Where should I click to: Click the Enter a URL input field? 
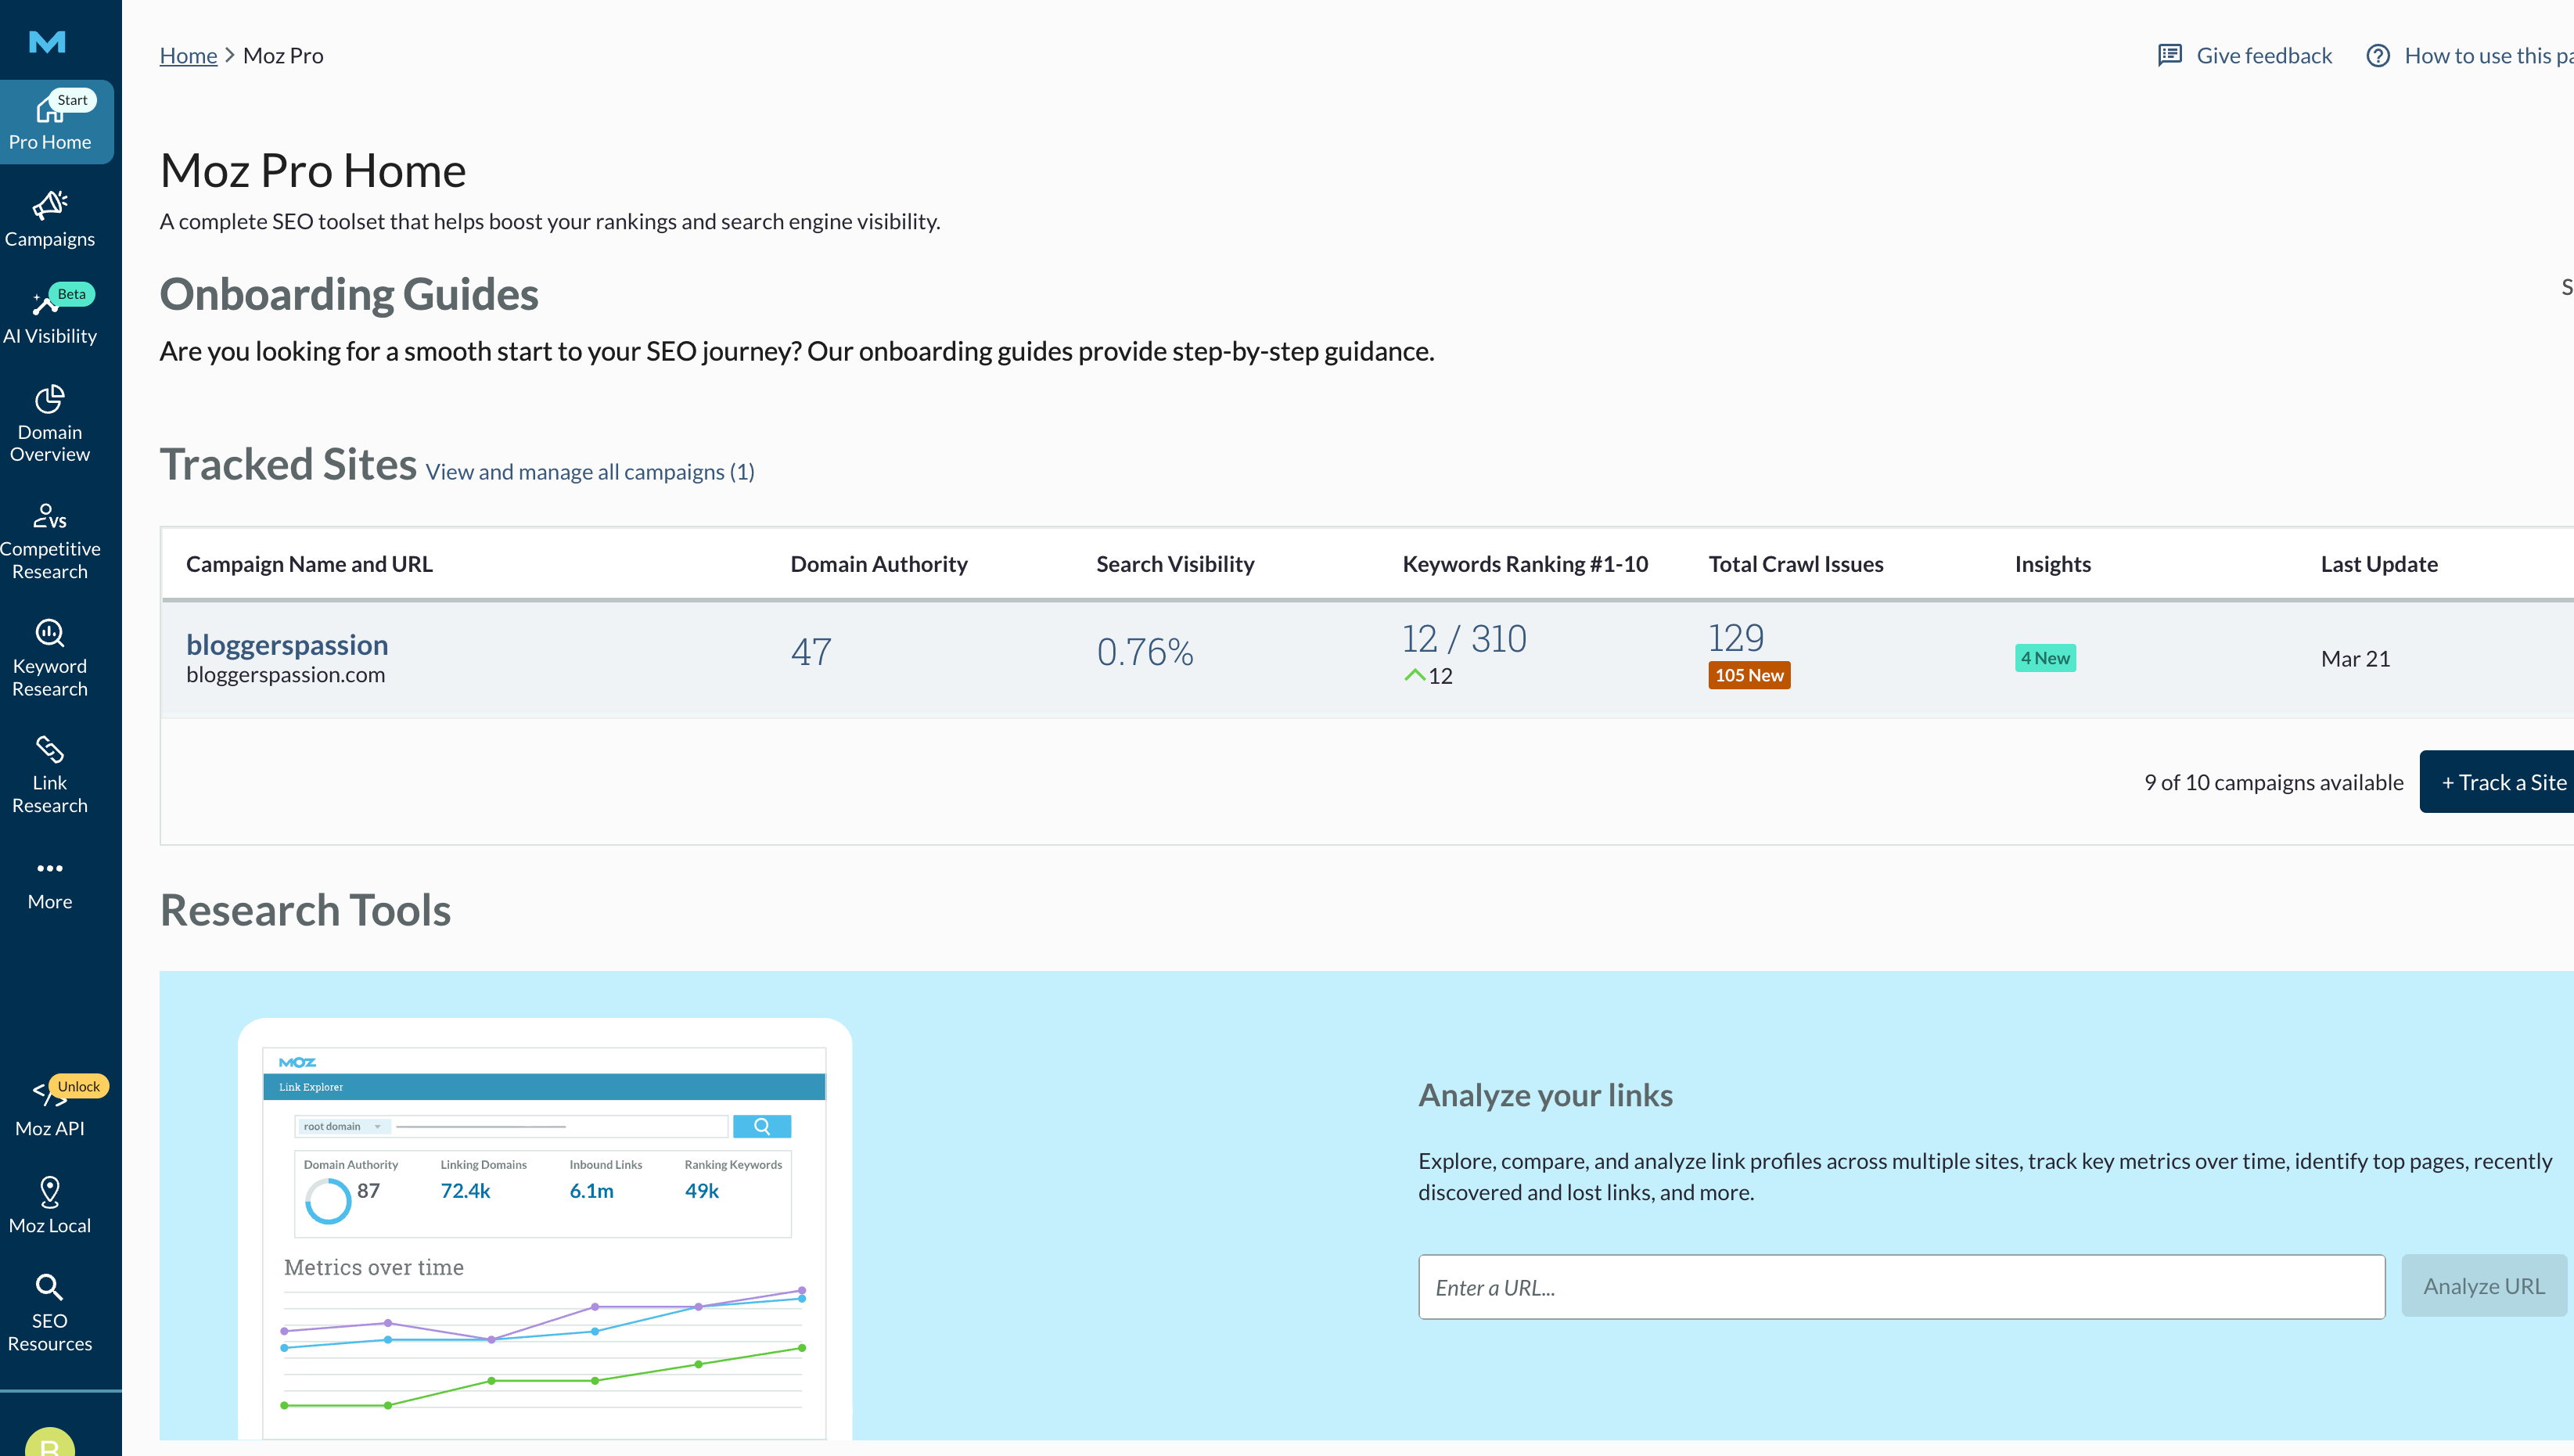pyautogui.click(x=1900, y=1286)
